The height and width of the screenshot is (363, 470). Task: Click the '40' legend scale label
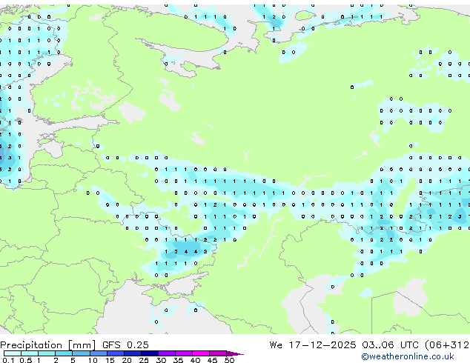[x=196, y=360]
